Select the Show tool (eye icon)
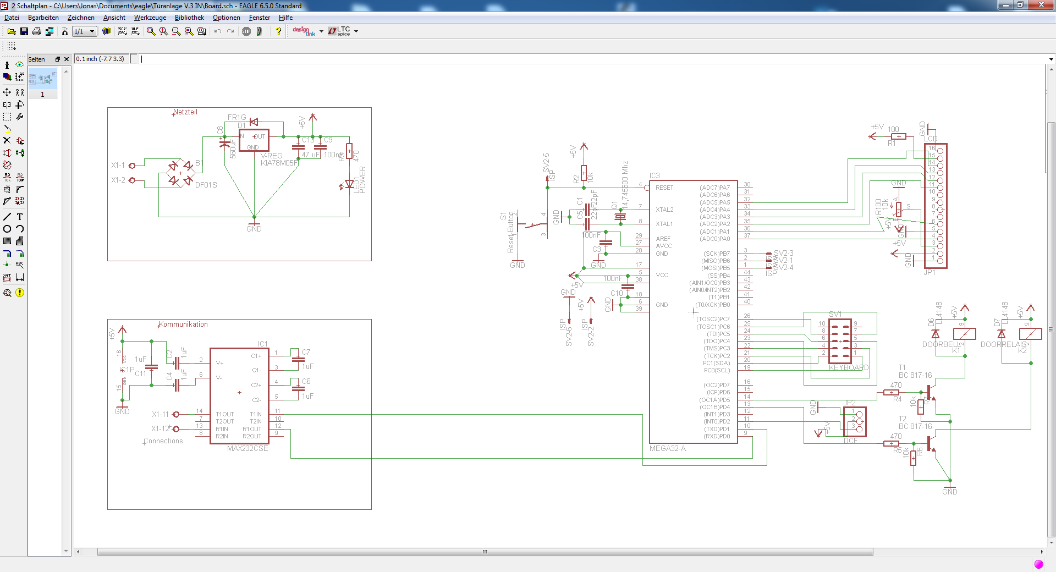1056x572 pixels. (20, 65)
